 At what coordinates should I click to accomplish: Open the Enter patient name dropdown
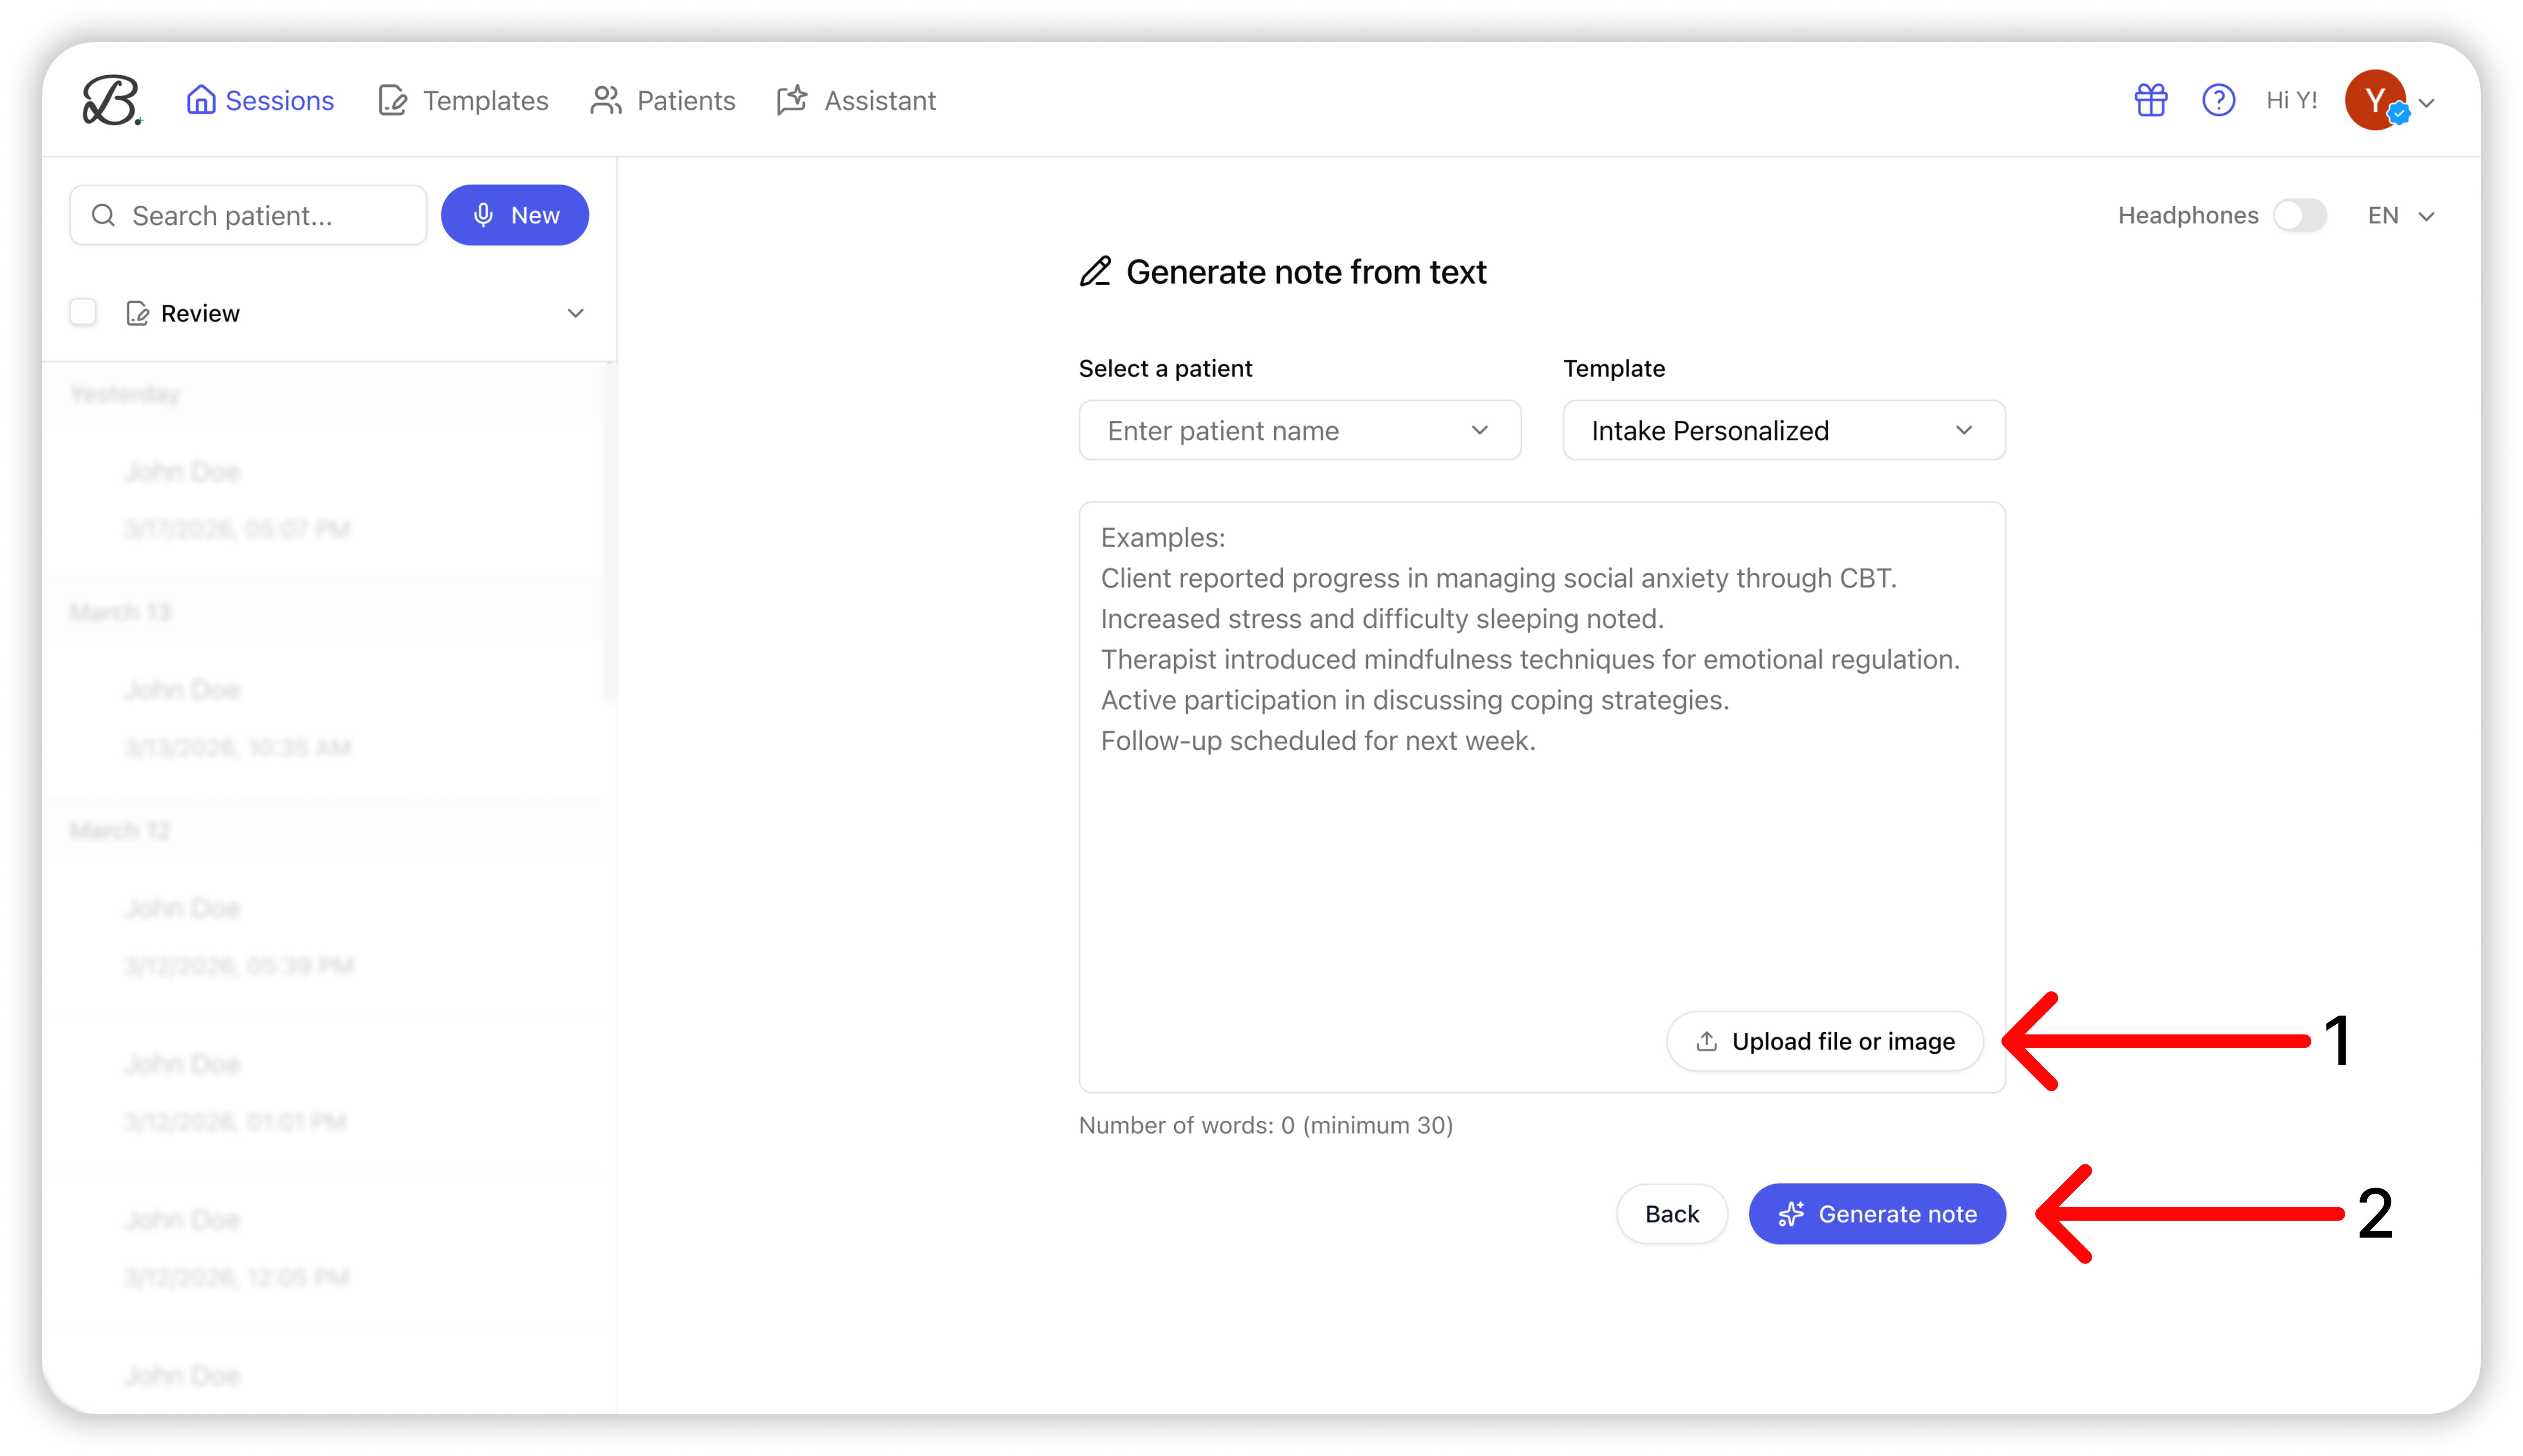point(1299,431)
